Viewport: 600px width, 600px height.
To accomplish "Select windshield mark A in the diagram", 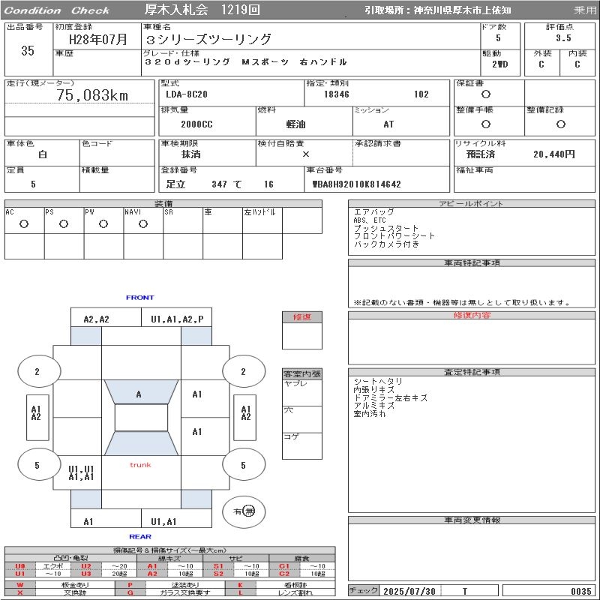I will coord(139,394).
